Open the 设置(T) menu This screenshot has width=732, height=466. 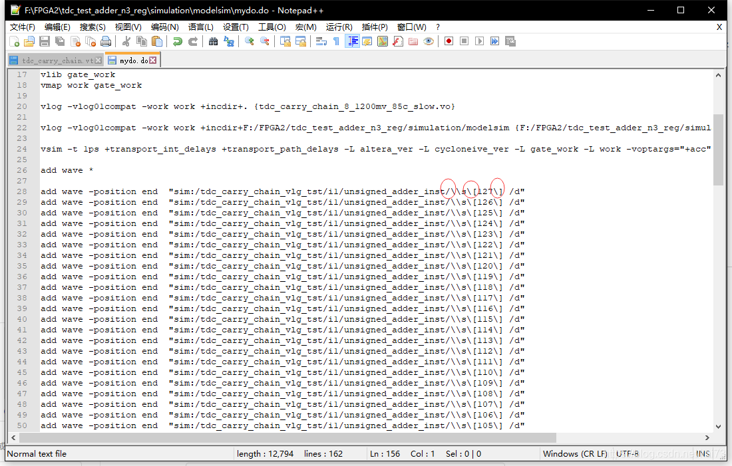click(236, 27)
